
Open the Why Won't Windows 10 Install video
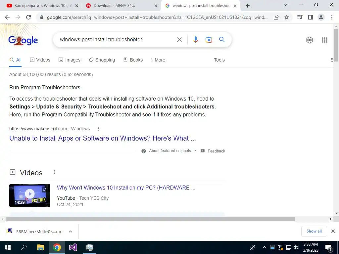[126, 188]
